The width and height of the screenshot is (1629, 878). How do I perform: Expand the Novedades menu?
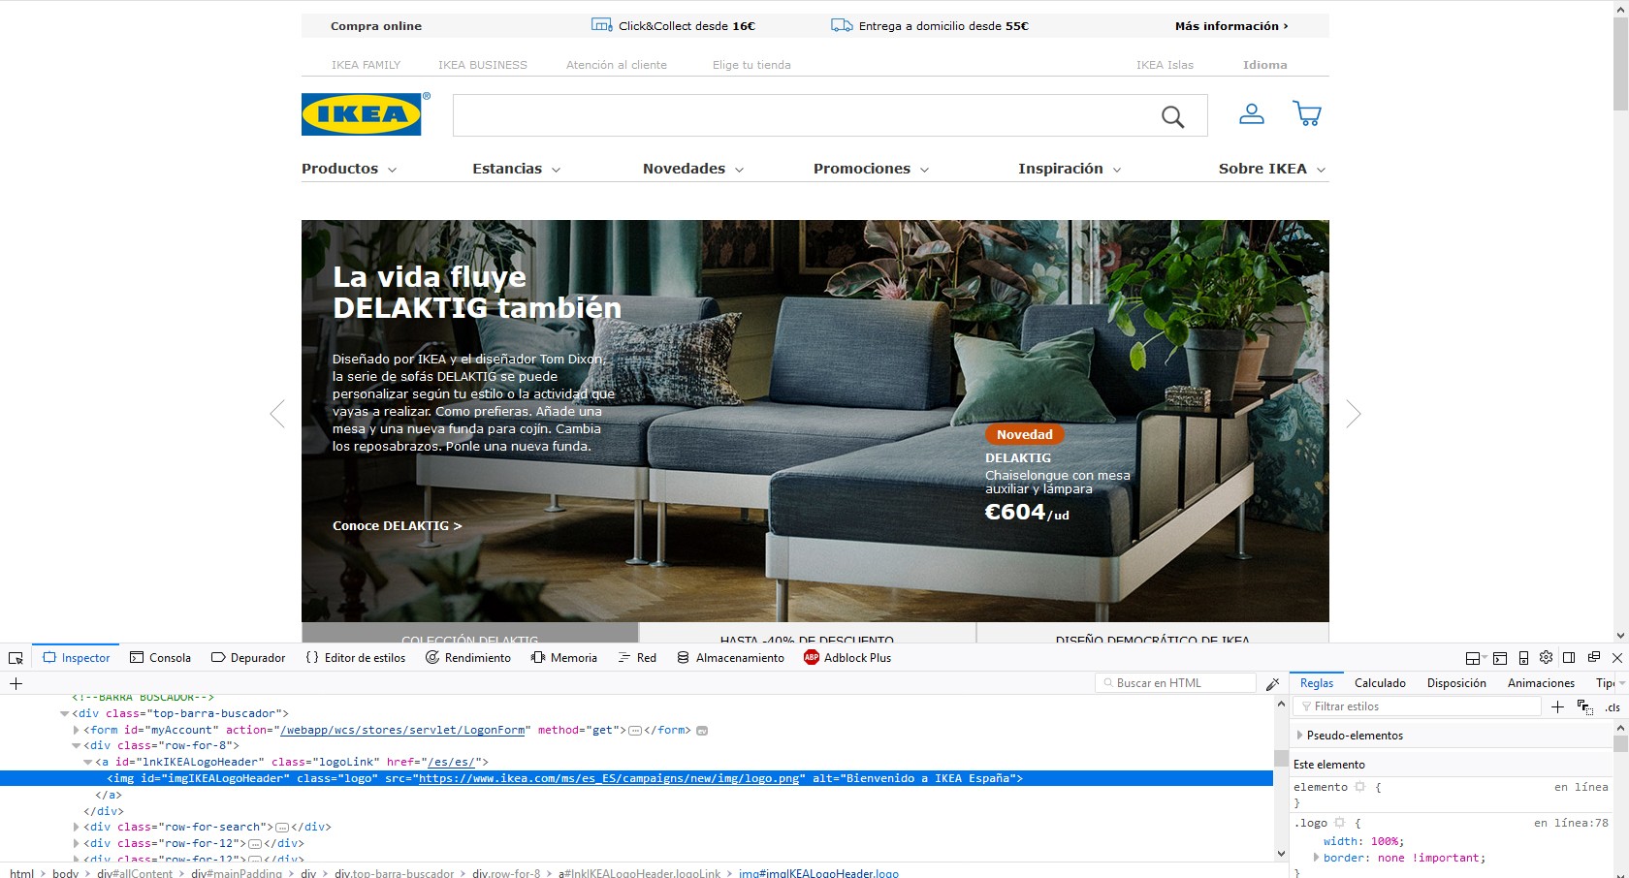[x=693, y=169]
